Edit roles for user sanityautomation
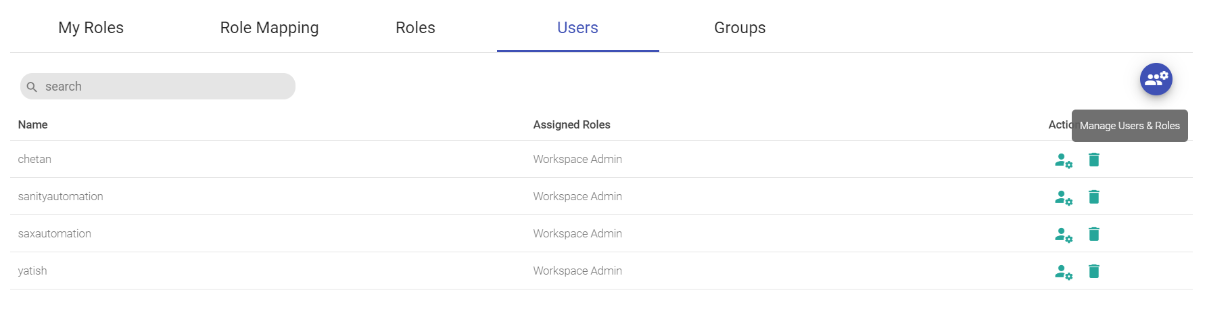Image resolution: width=1207 pixels, height=326 pixels. click(1064, 197)
